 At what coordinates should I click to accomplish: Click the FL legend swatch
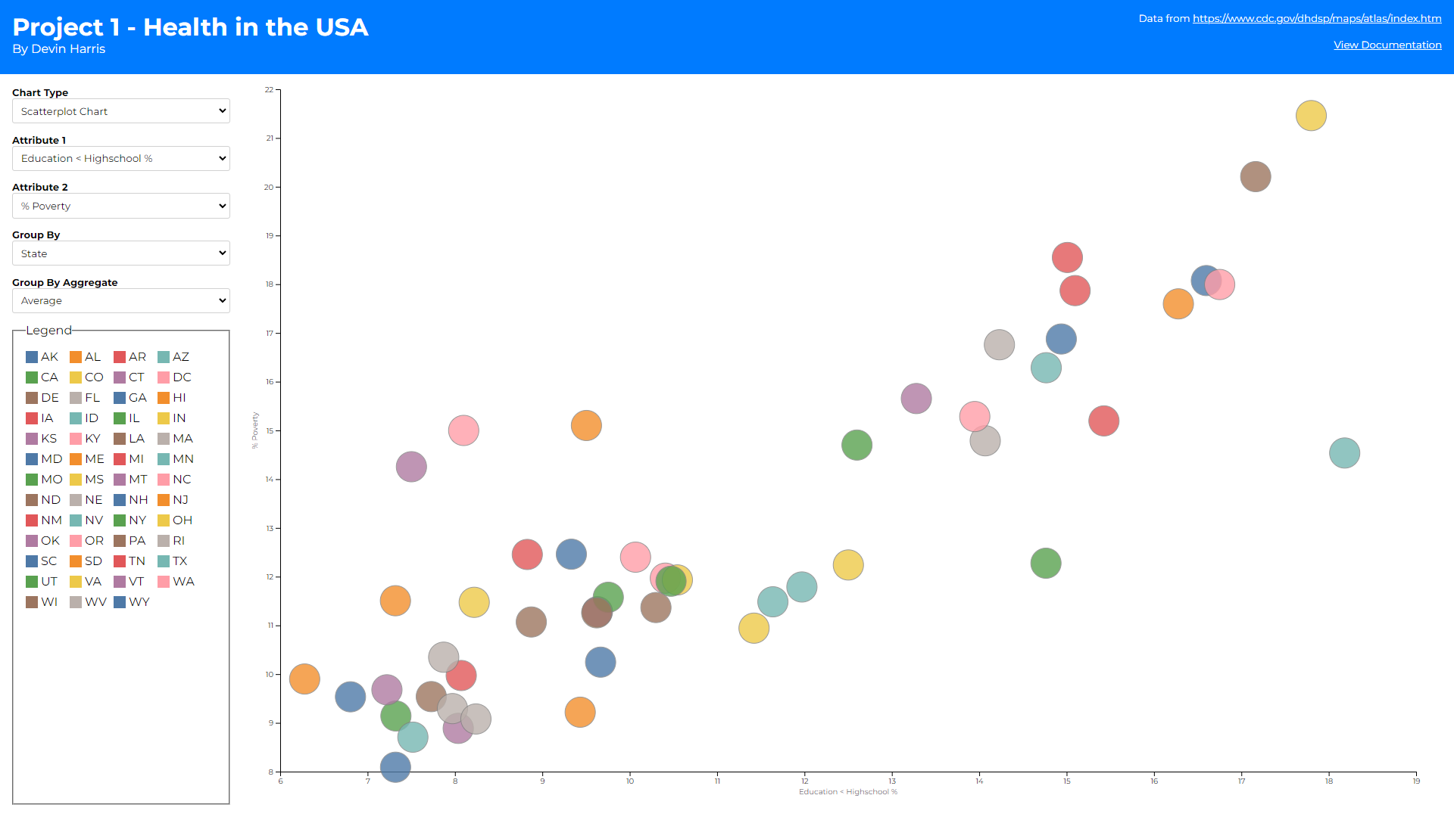pyautogui.click(x=76, y=398)
